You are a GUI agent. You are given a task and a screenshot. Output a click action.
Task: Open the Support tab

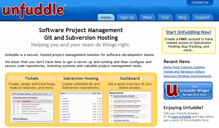point(203,17)
